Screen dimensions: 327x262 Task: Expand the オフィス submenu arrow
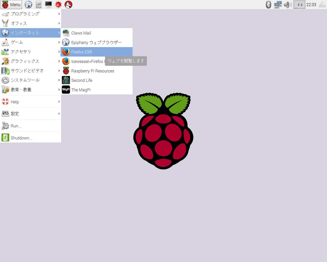(59, 23)
